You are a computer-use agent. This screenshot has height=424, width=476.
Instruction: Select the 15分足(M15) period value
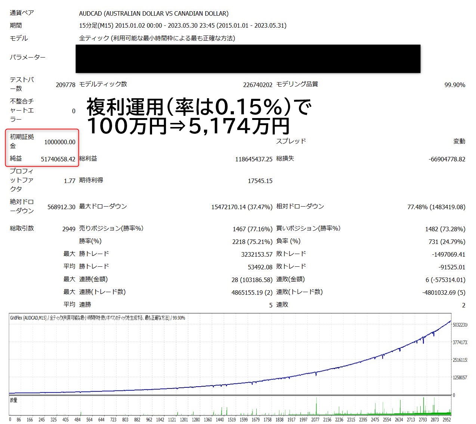click(x=183, y=25)
